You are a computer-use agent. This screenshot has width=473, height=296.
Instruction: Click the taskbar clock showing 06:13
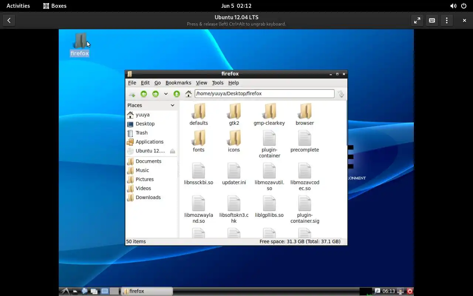click(x=389, y=291)
